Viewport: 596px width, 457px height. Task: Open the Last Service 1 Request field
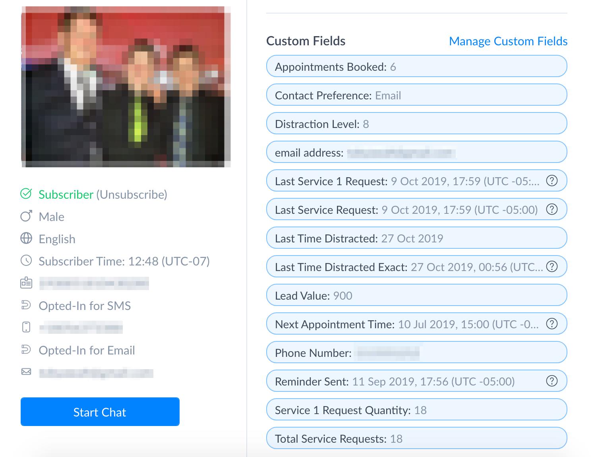click(x=417, y=181)
